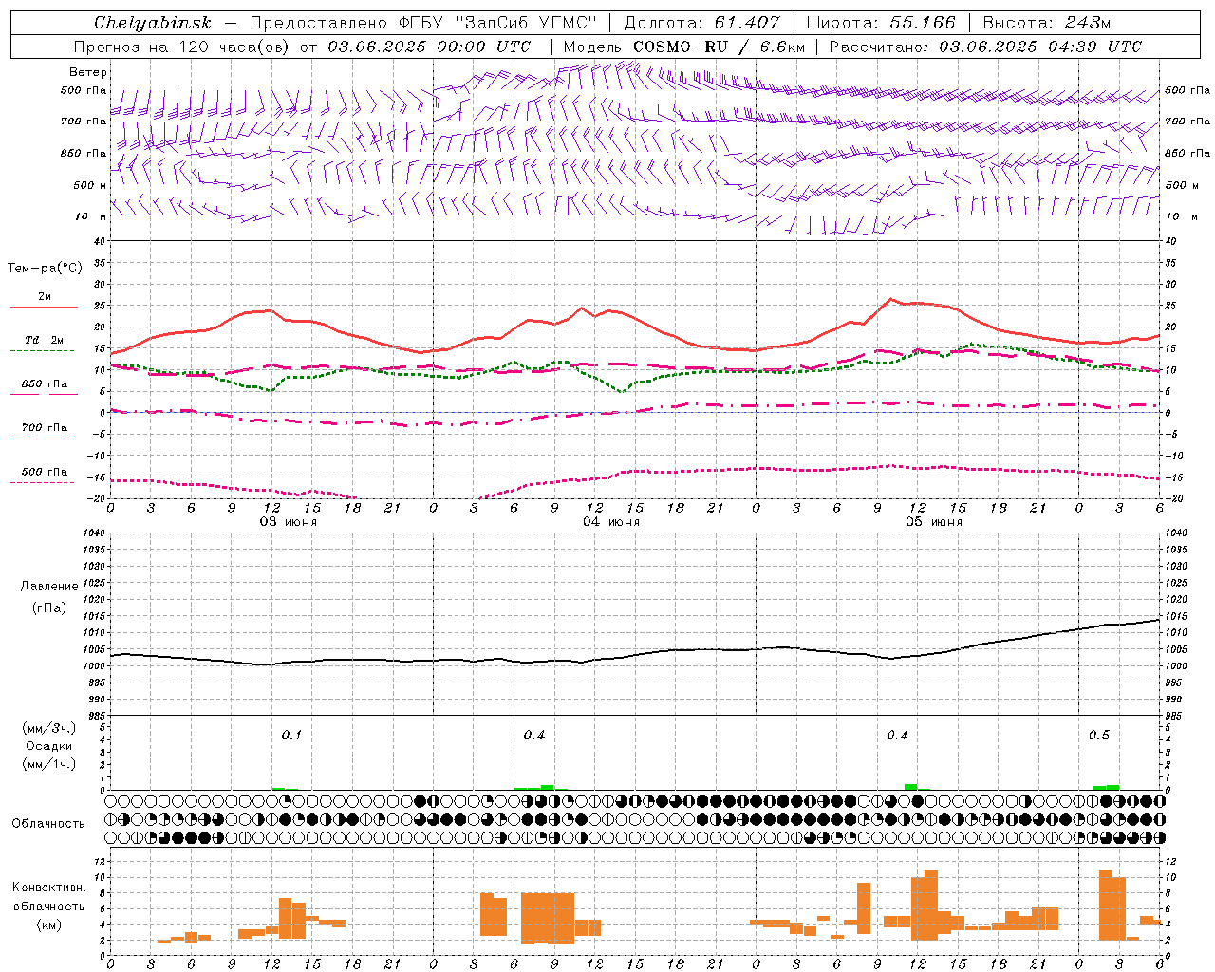1215x972 pixels.
Task: Click the '10 м' wind level label on left axis
Action: 91,217
